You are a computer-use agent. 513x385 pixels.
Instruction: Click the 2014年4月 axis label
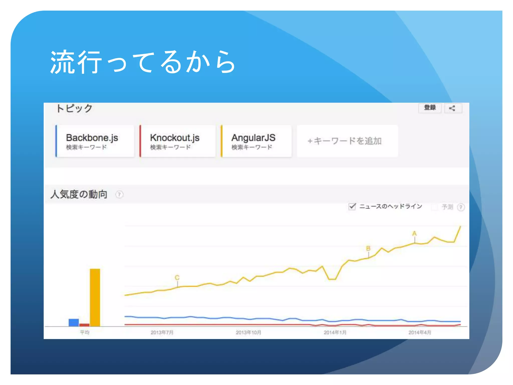[x=420, y=333]
